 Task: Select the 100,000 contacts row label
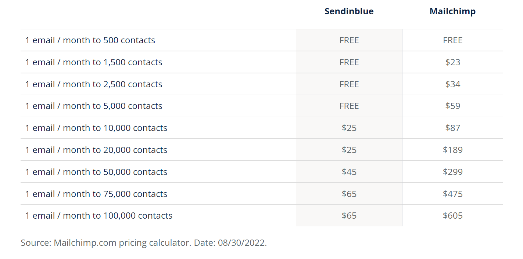click(99, 216)
